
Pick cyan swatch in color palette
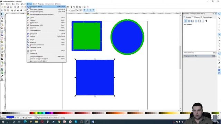pyautogui.click(x=44, y=113)
